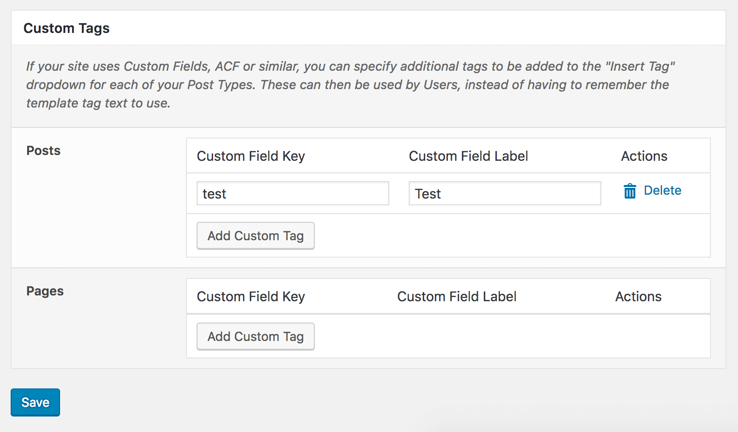738x432 pixels.
Task: Select the Custom Field Label input containing 'Test'
Action: (x=505, y=193)
